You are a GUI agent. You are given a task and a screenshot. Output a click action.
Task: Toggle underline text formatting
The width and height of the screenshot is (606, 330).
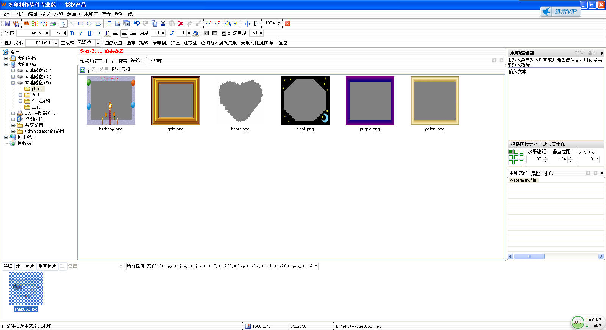click(89, 33)
